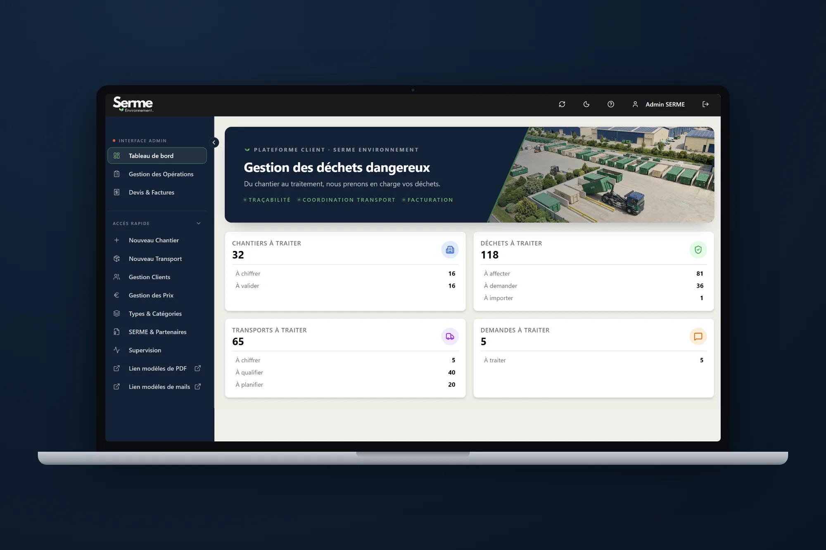Click the plus icon for Nouveau Chantier
Viewport: 826px width, 550px height.
pos(116,240)
